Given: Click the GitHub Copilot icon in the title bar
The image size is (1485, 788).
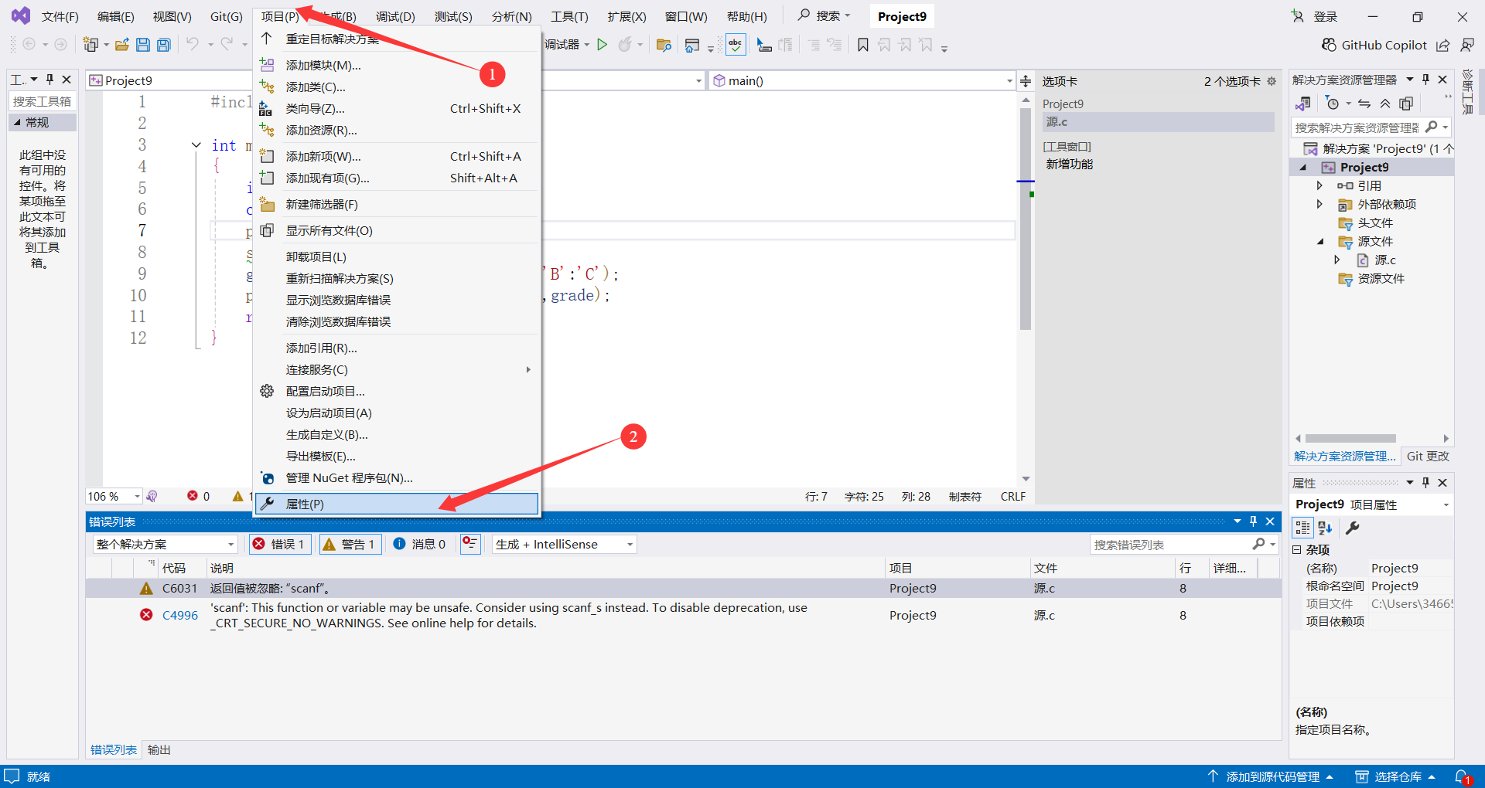Looking at the screenshot, I should click(x=1328, y=45).
